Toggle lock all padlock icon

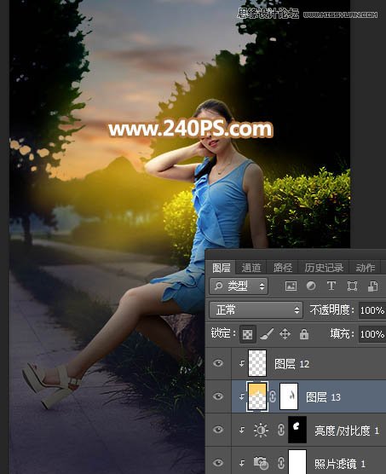click(x=304, y=334)
